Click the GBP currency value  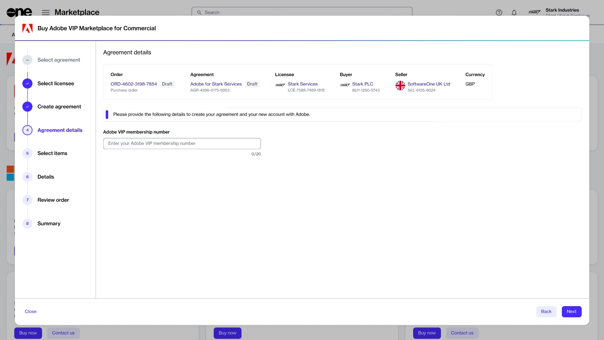pos(470,84)
